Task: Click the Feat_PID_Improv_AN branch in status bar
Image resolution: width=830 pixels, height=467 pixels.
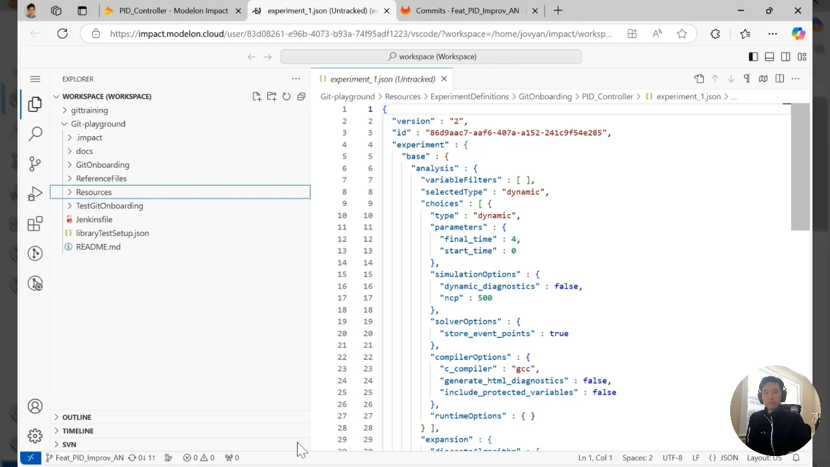Action: 84,457
